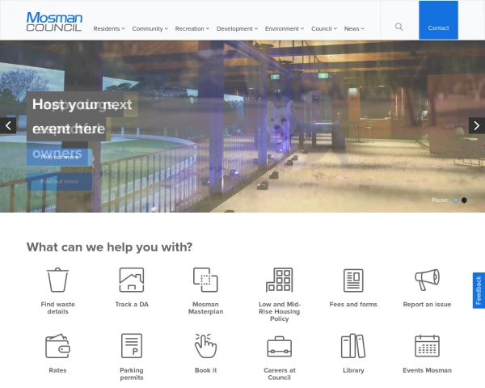
Task: Click the blue Contact button
Action: 438,20
